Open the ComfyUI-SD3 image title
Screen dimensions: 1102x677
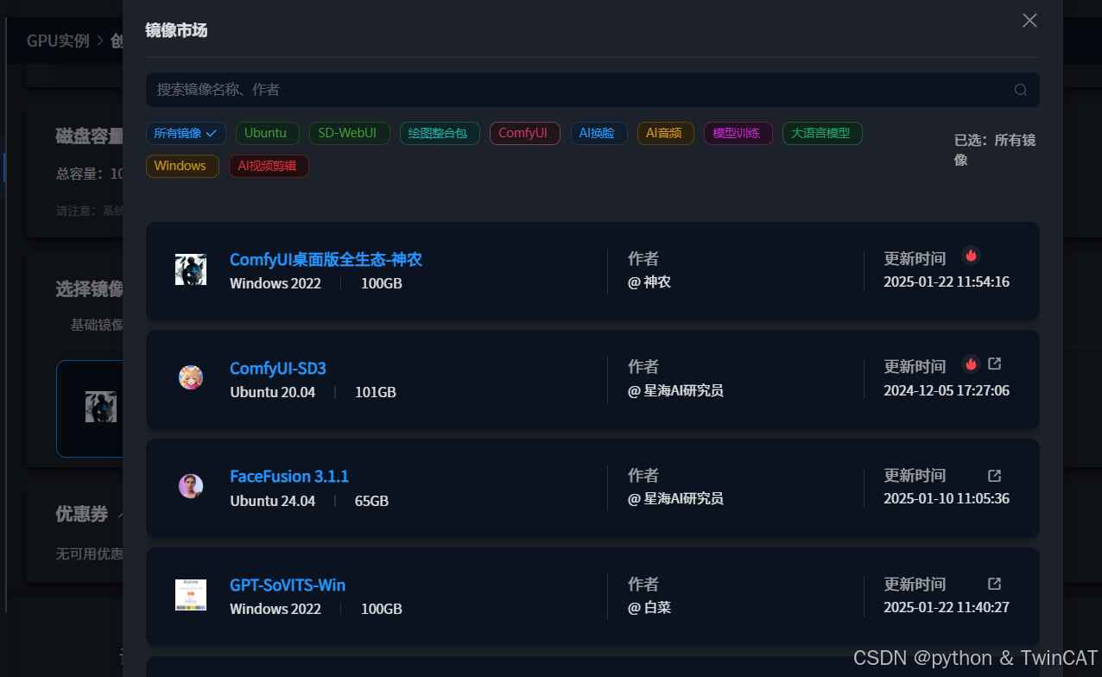[278, 369]
